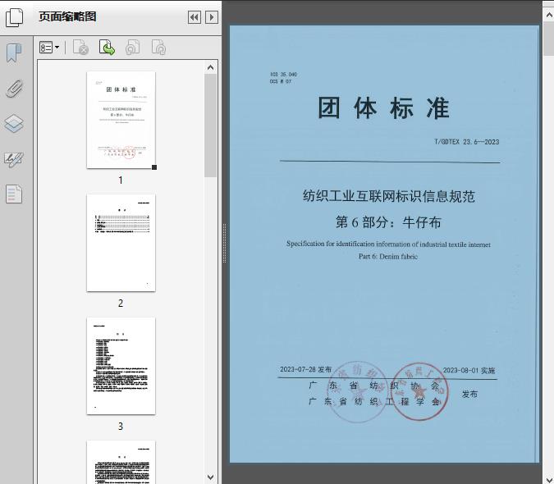Select page 2 thumbnail
Image resolution: width=554 pixels, height=484 pixels.
[x=121, y=243]
